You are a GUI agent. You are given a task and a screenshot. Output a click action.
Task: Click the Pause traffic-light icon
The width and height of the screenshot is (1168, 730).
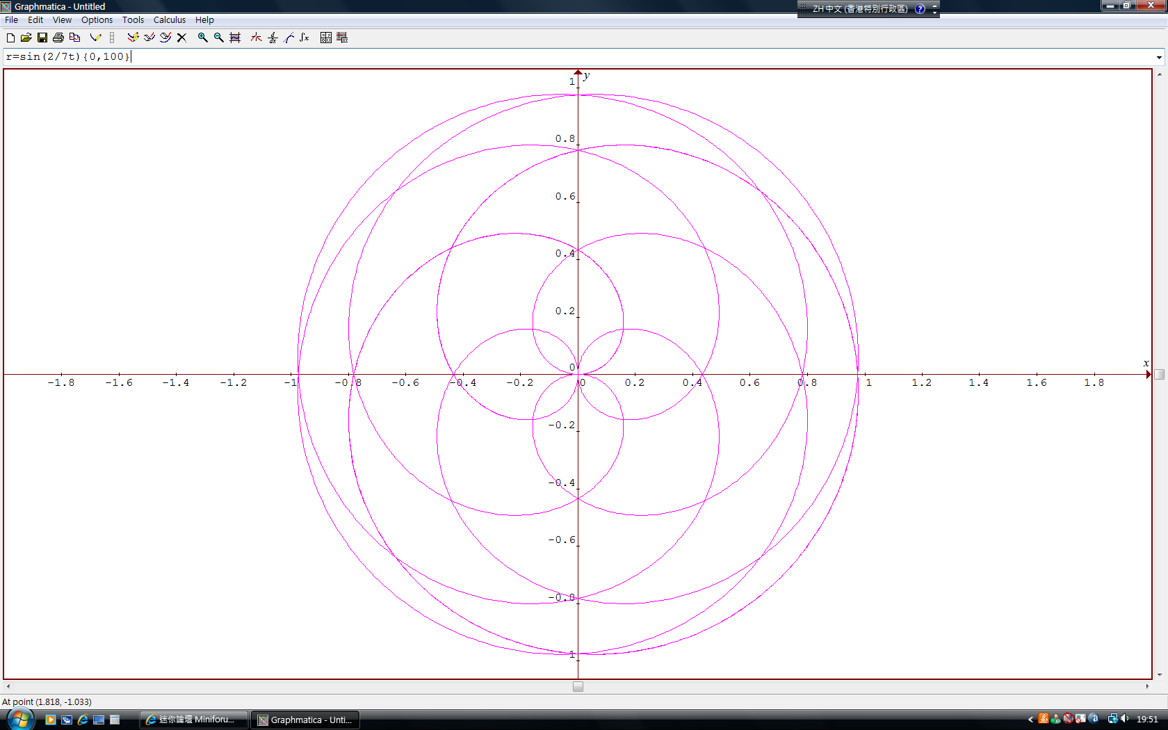[112, 38]
